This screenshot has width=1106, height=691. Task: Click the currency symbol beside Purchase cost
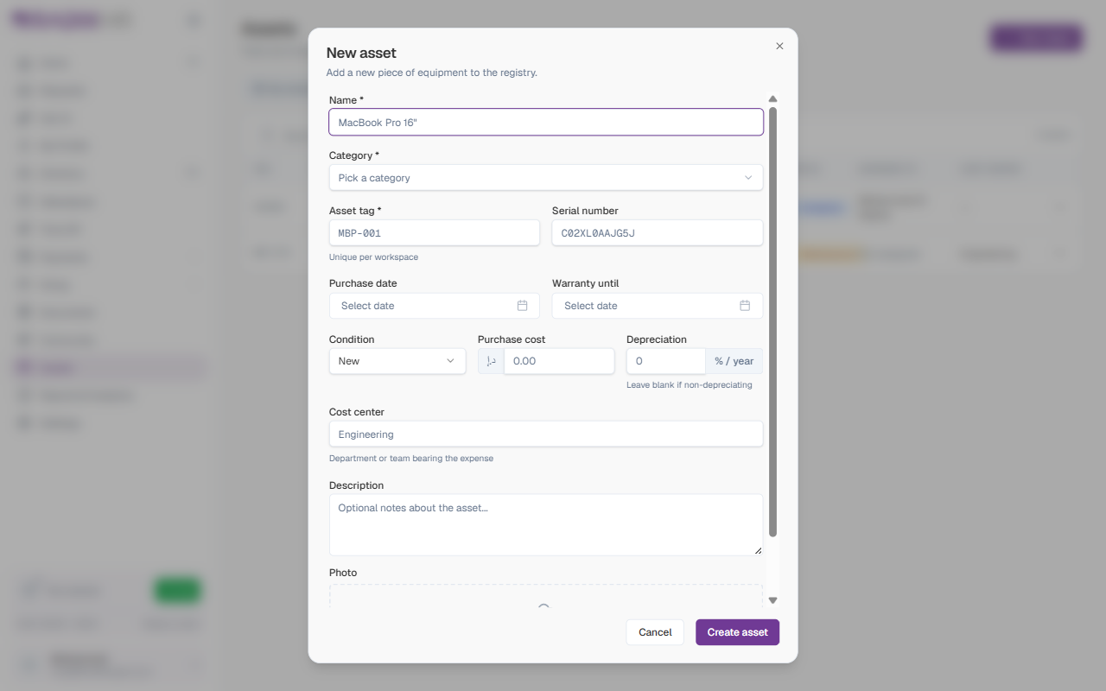click(491, 361)
